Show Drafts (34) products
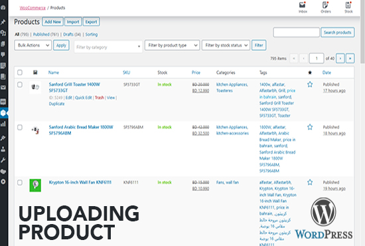This screenshot has height=246, width=365. (x=72, y=35)
